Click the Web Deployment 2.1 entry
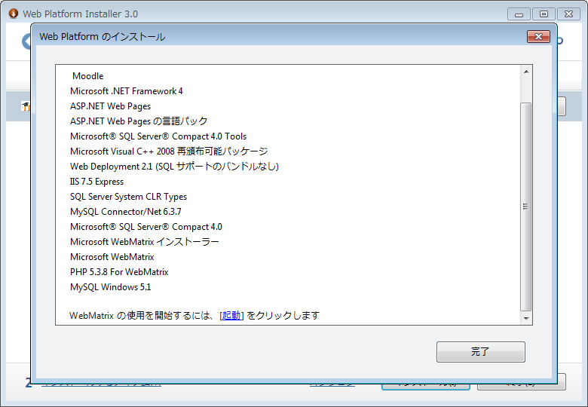588x407 pixels. coord(174,167)
